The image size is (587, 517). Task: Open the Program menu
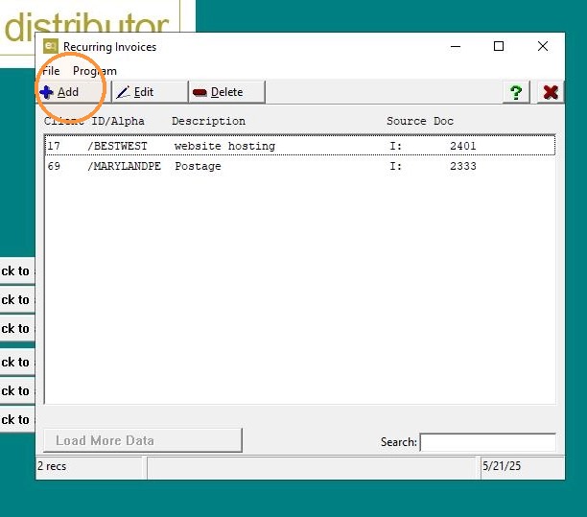(95, 71)
